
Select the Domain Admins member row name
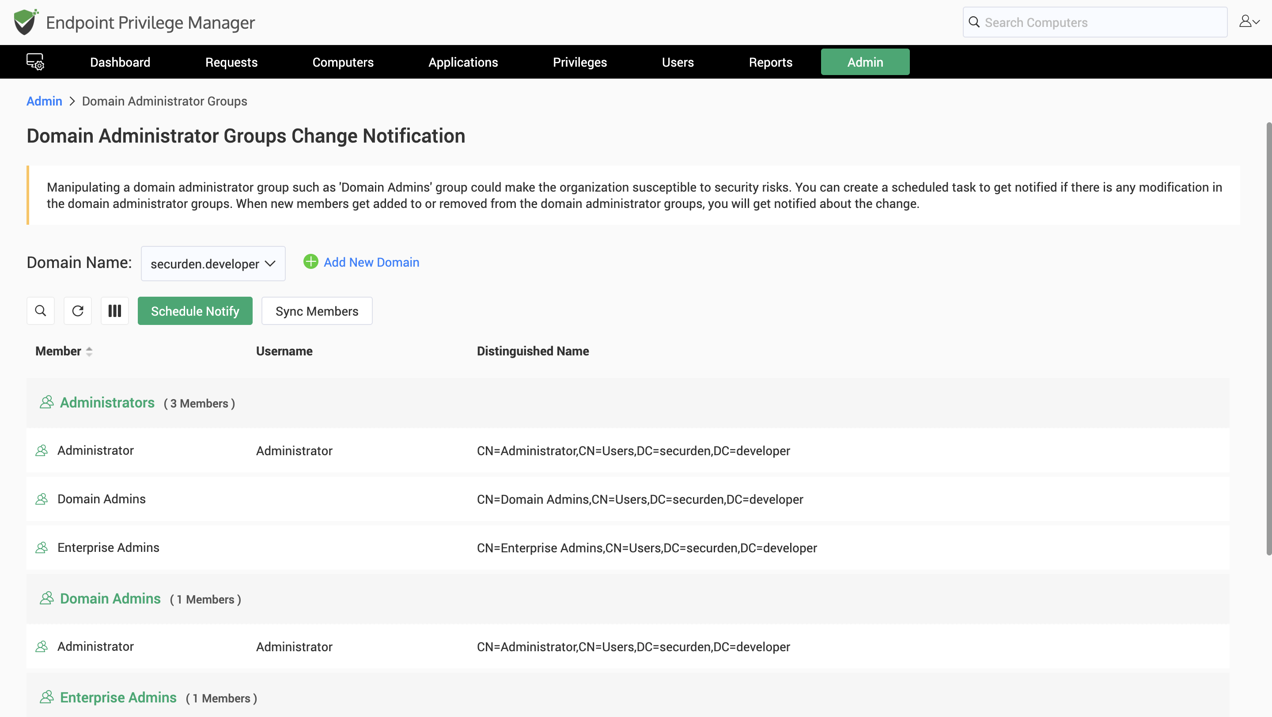101,499
